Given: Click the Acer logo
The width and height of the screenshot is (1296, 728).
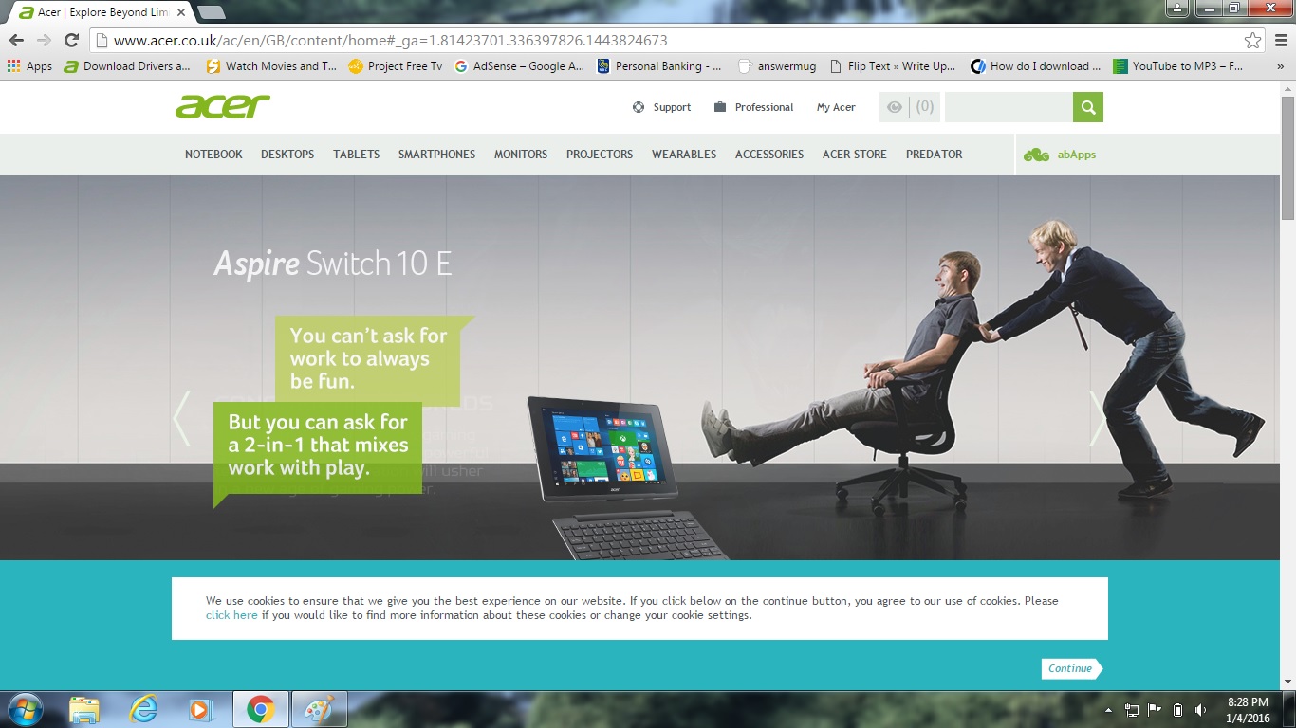Looking at the screenshot, I should (223, 106).
